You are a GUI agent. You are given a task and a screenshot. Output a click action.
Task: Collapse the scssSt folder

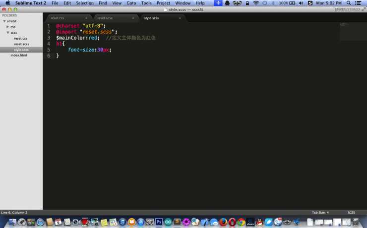coord(4,21)
